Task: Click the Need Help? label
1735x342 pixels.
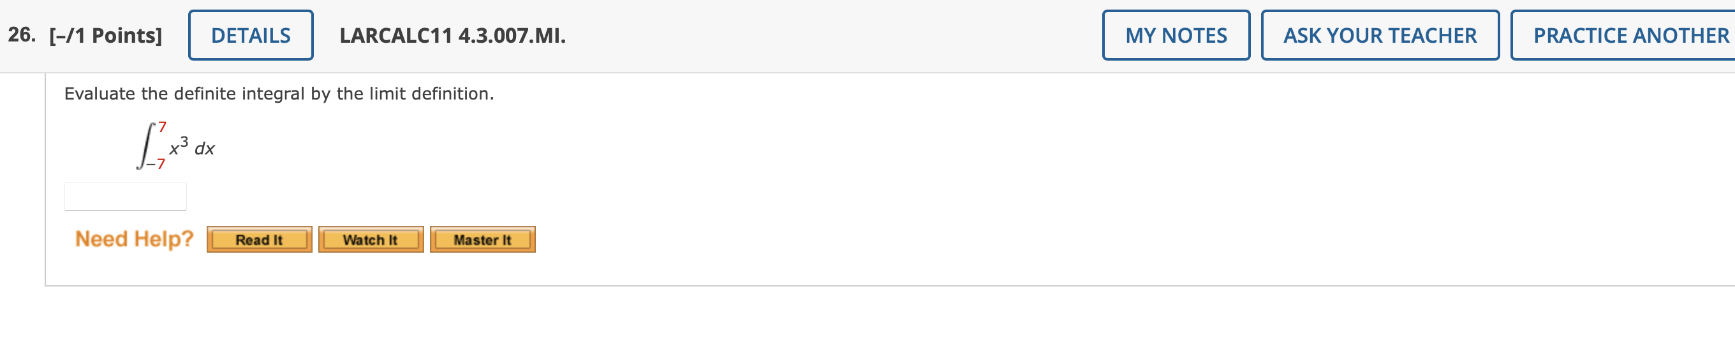Action: point(134,239)
